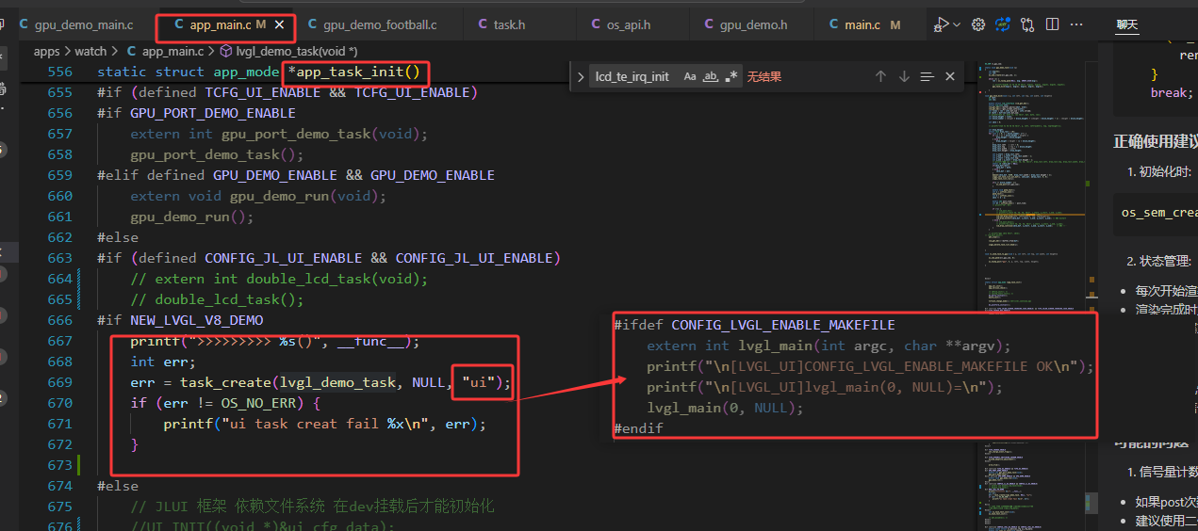Click 'if (err != OS_NO_ERR)' on line 670
Image resolution: width=1198 pixels, height=531 pixels.
coord(226,403)
